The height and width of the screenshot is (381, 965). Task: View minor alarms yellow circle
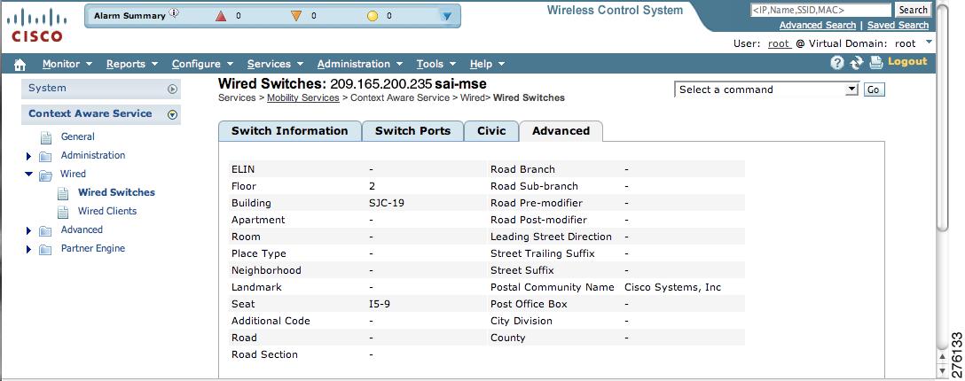point(372,16)
